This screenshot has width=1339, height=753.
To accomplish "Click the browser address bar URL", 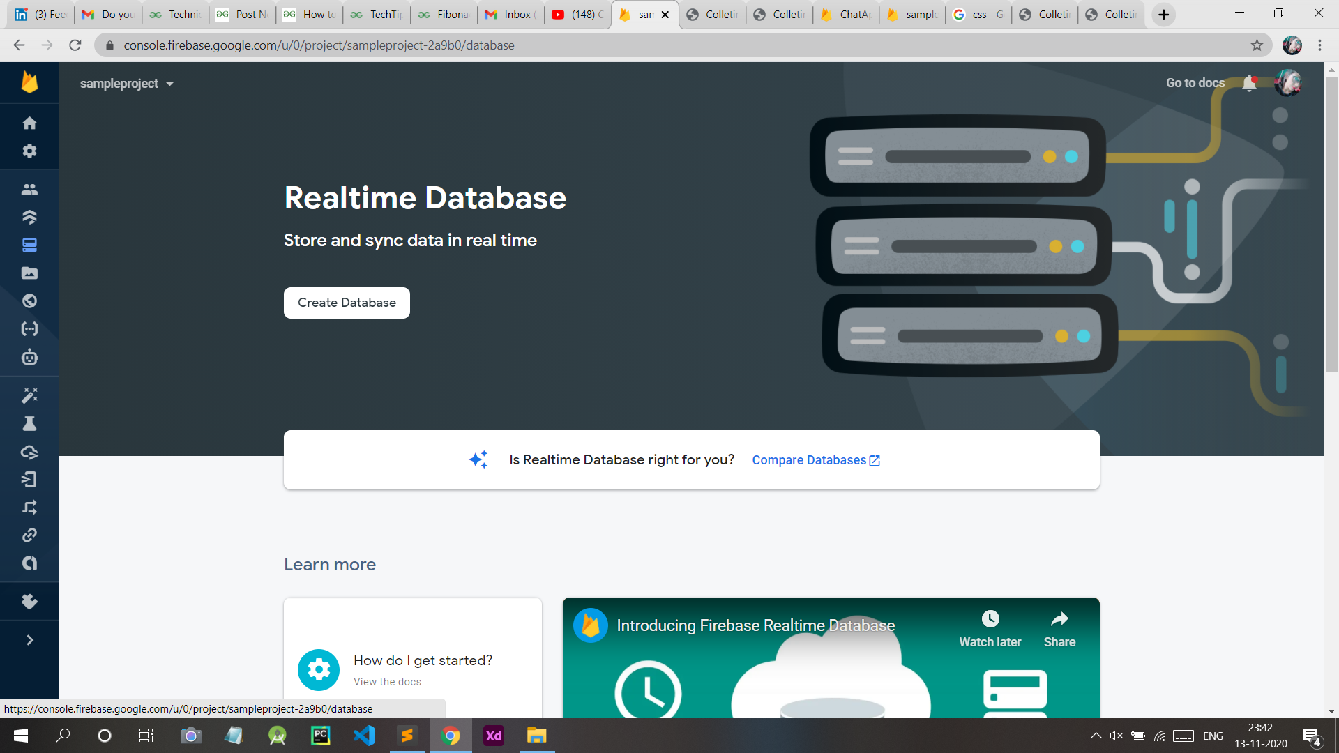I will [319, 45].
